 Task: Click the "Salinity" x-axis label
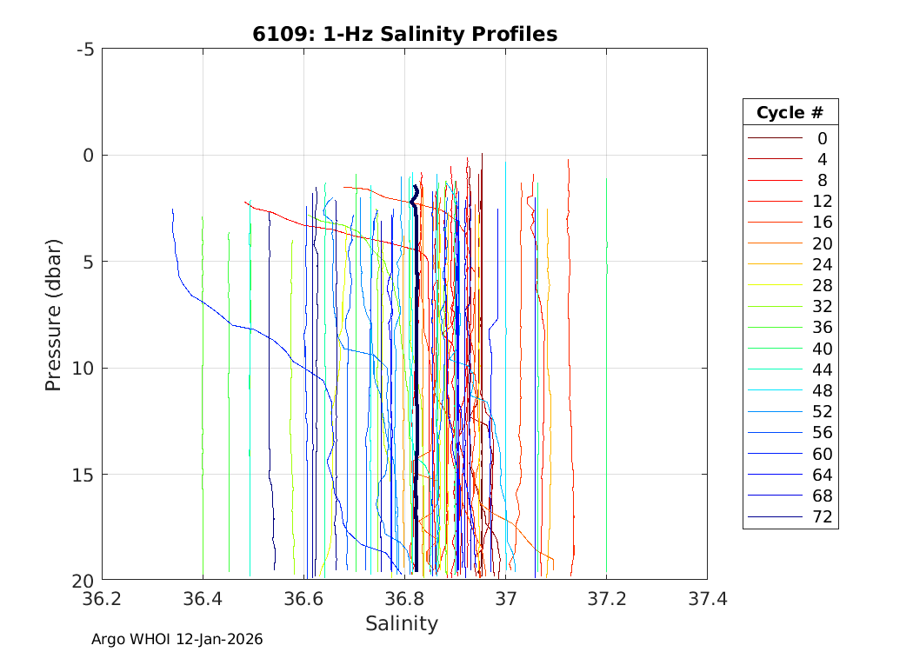point(402,623)
